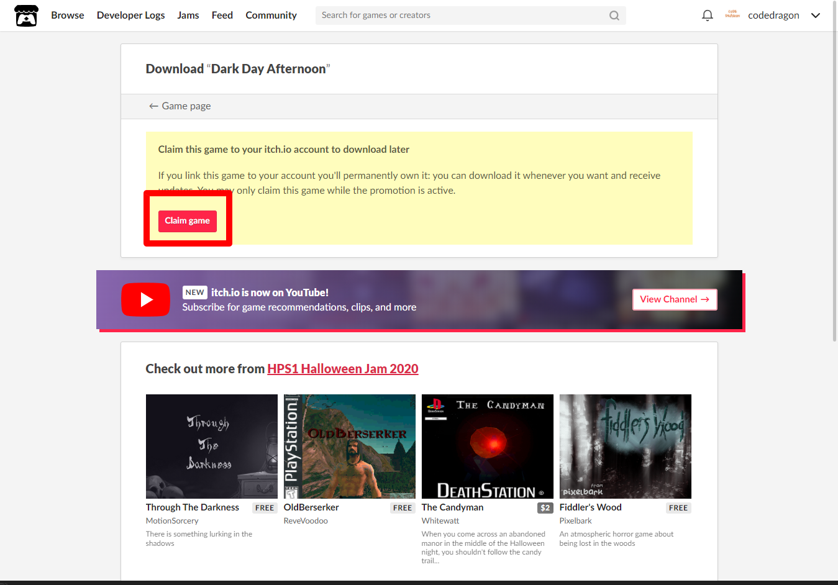
Task: Click the search magnifier icon
Action: coord(614,16)
